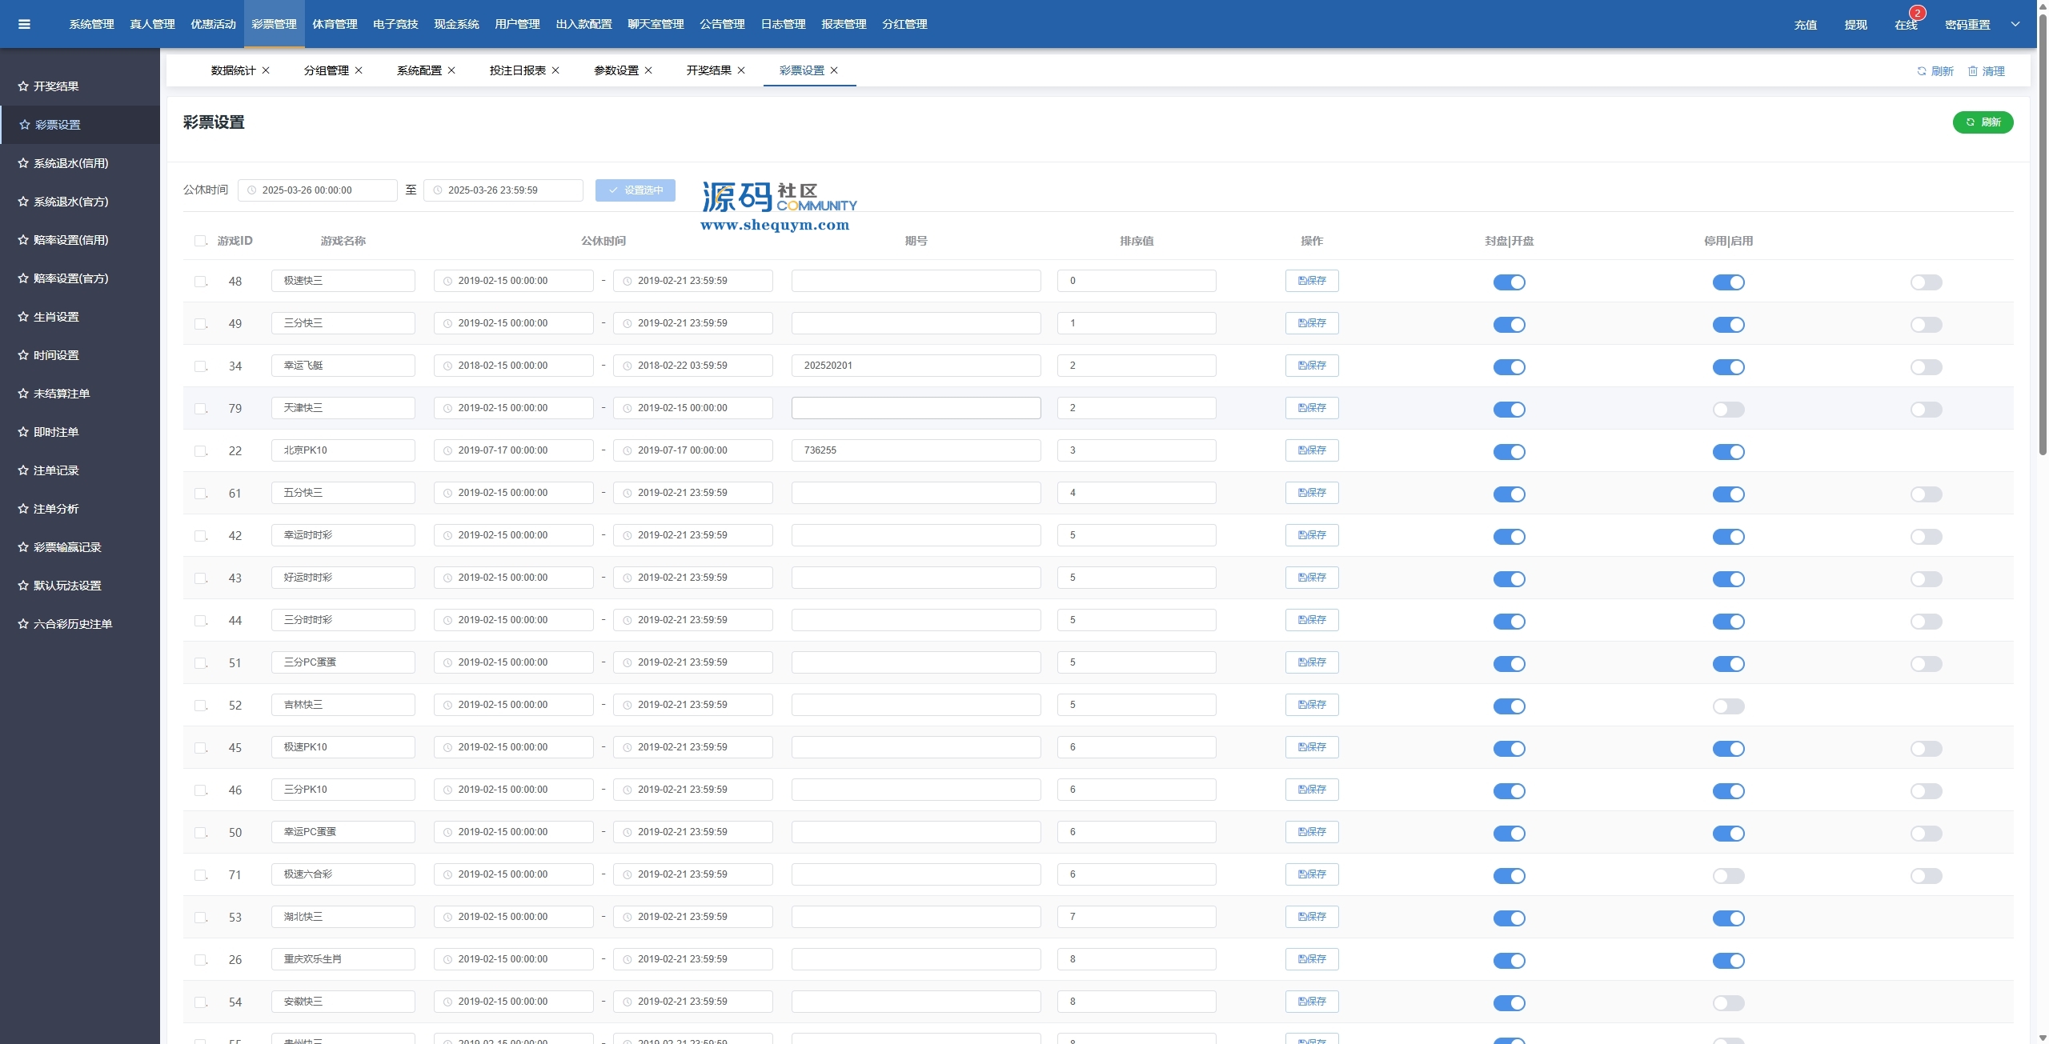This screenshot has width=2049, height=1044.
Task: Open the 公休时间 start date picker
Action: pos(318,190)
